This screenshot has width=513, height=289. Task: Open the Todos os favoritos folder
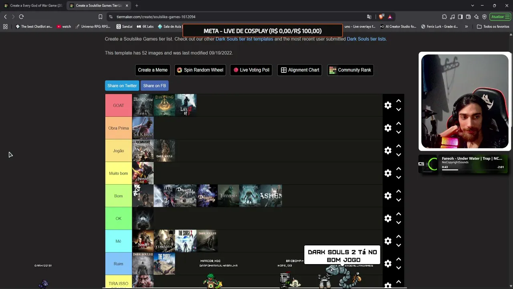tap(493, 26)
